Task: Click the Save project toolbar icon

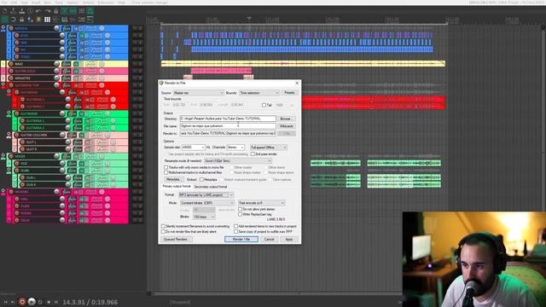Action: [21, 11]
